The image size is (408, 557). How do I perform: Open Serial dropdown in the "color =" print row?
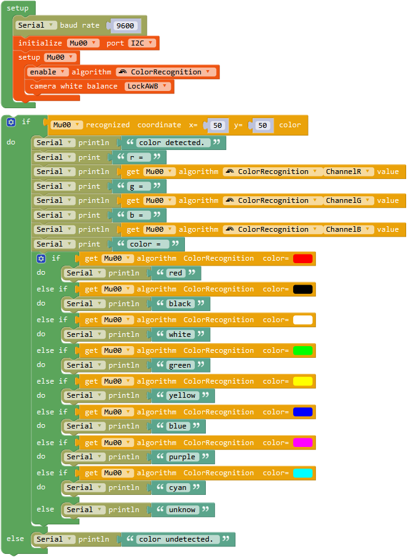click(x=55, y=244)
